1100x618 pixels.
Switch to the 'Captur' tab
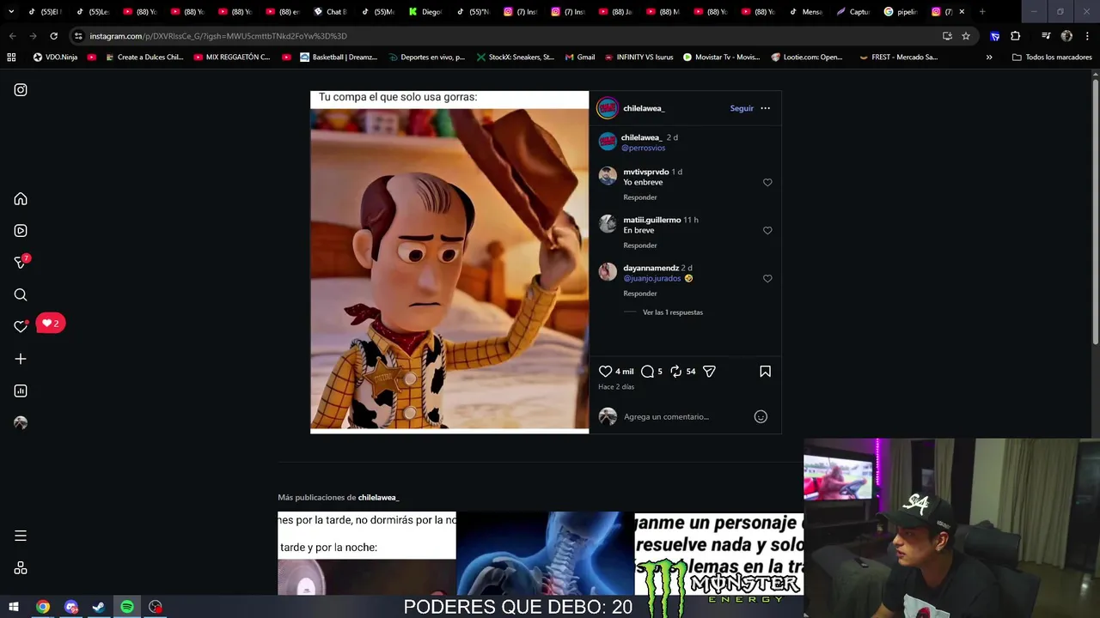[x=853, y=12]
